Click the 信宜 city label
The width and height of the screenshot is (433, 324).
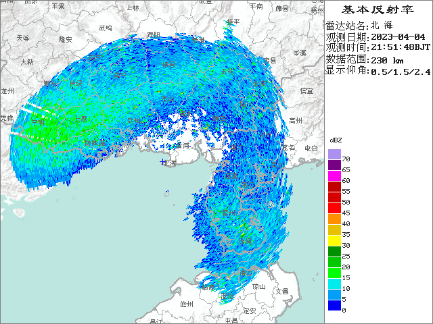306,90
